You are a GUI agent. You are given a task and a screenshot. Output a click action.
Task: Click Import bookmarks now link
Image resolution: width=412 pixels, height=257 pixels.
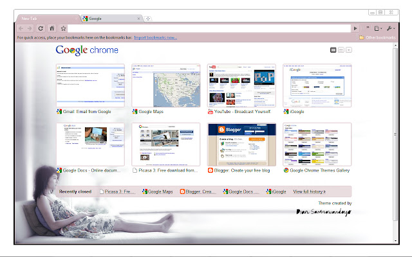tap(155, 37)
